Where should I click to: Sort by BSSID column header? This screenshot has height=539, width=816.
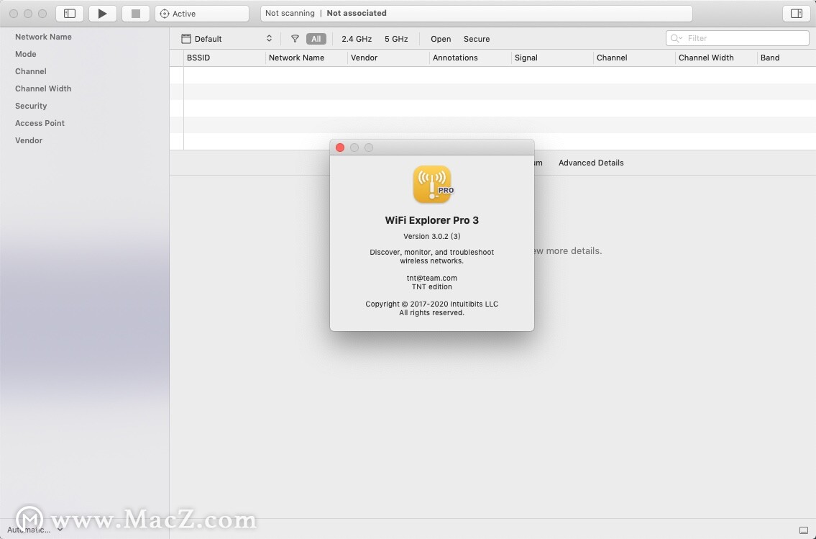click(x=224, y=58)
